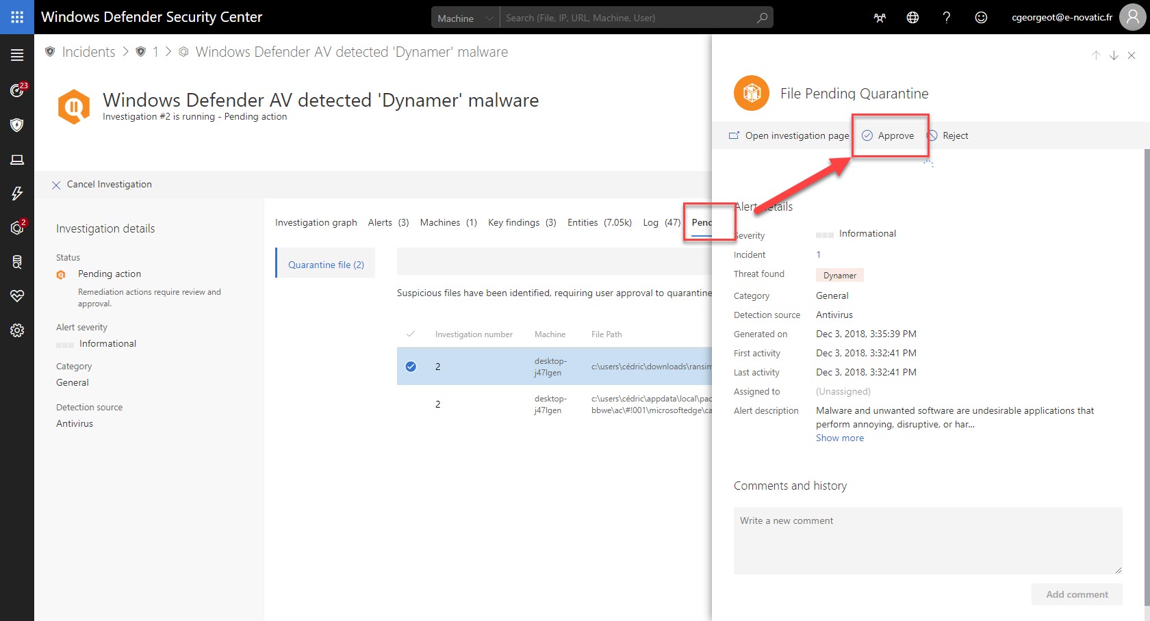
Task: Sort by Machine column header
Action: coord(550,334)
